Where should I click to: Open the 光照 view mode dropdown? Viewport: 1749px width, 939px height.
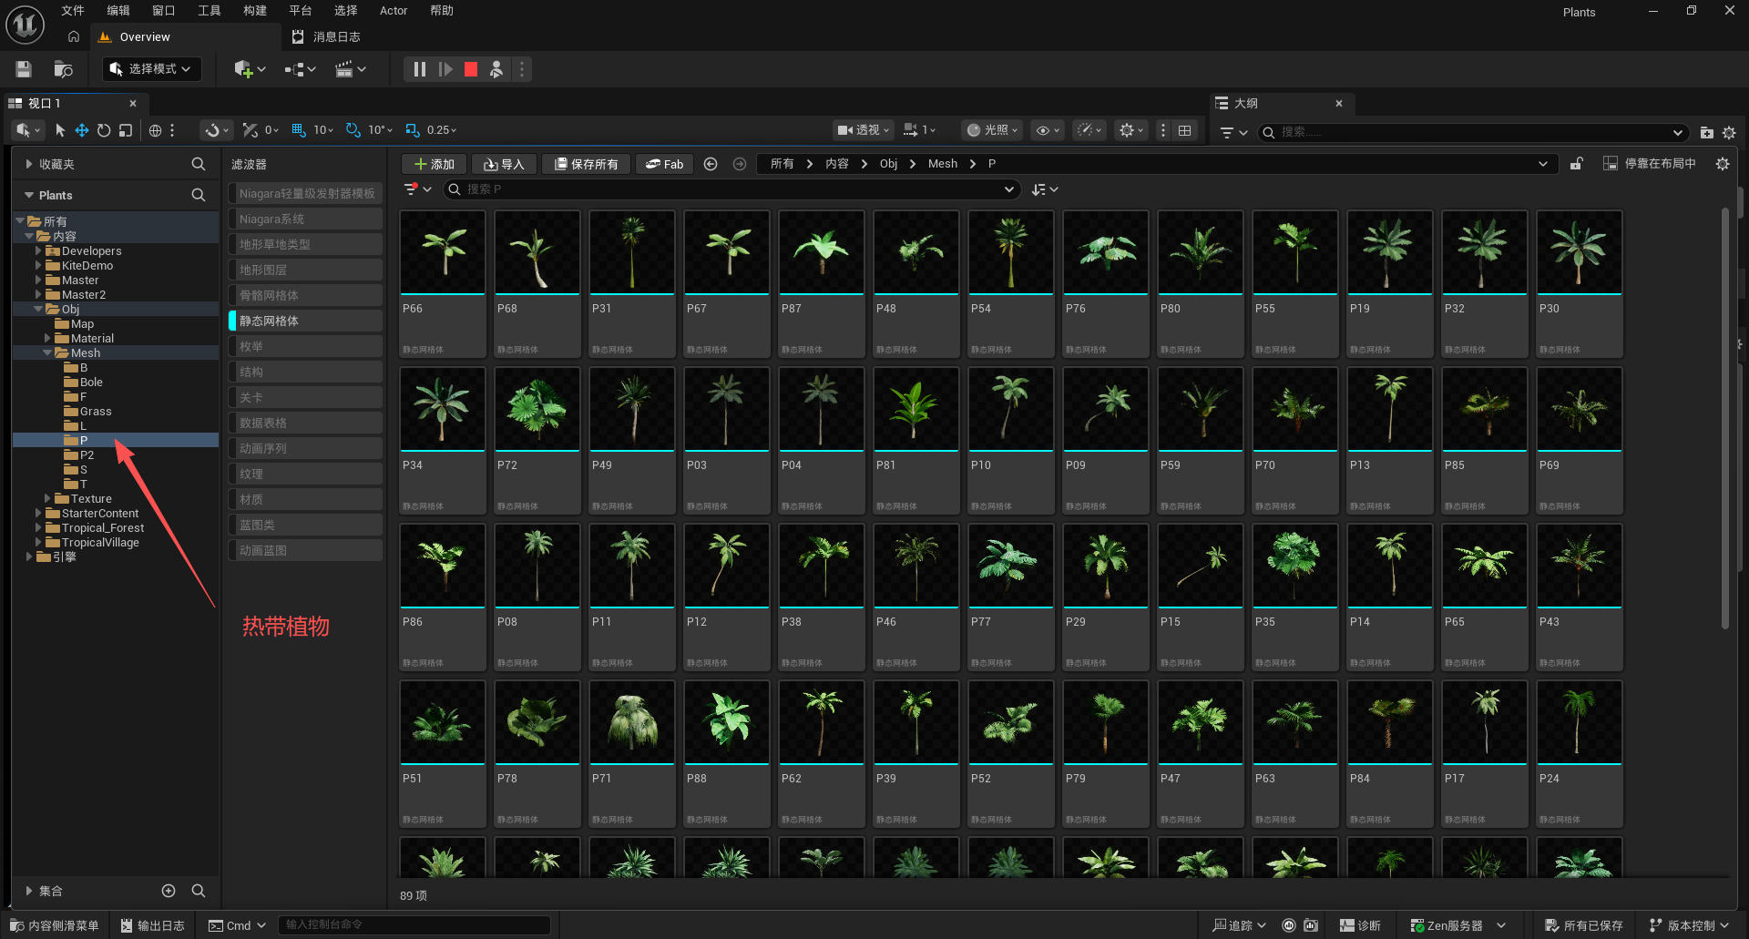coord(993,130)
